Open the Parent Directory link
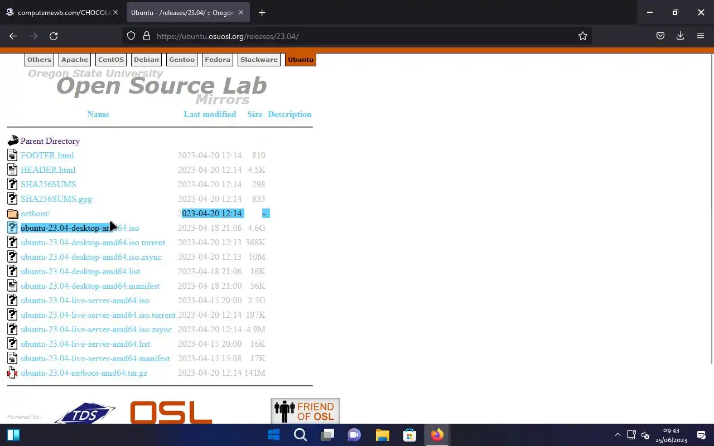This screenshot has width=714, height=446. click(50, 141)
